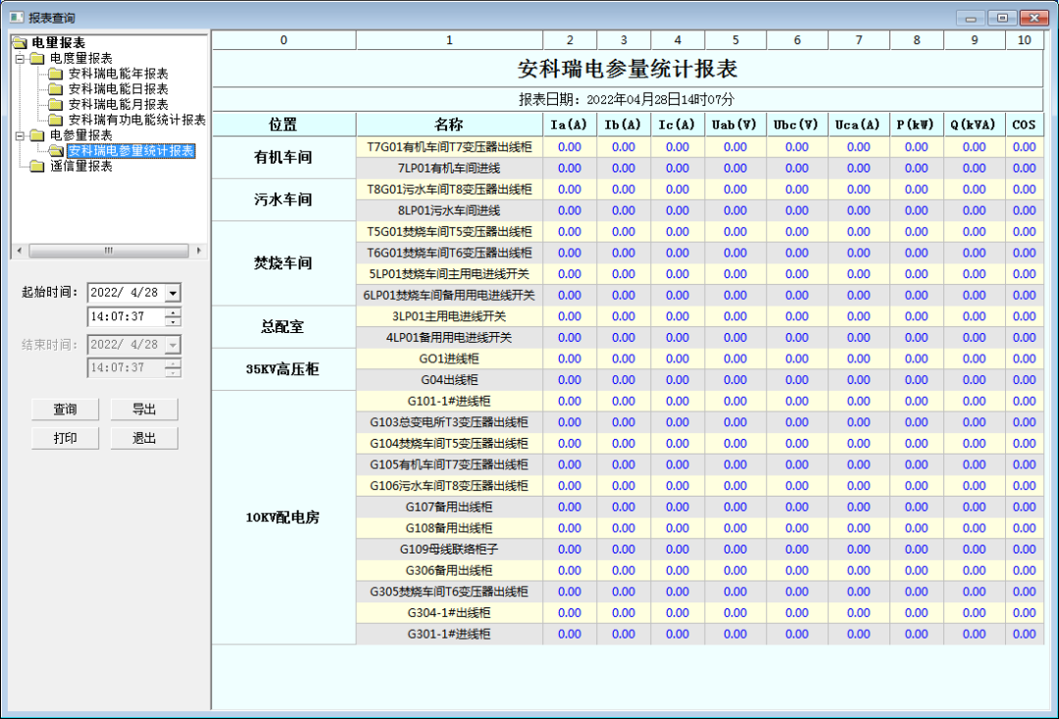Click tree scrollbar right arrow
Image resolution: width=1059 pixels, height=719 pixels.
point(198,251)
